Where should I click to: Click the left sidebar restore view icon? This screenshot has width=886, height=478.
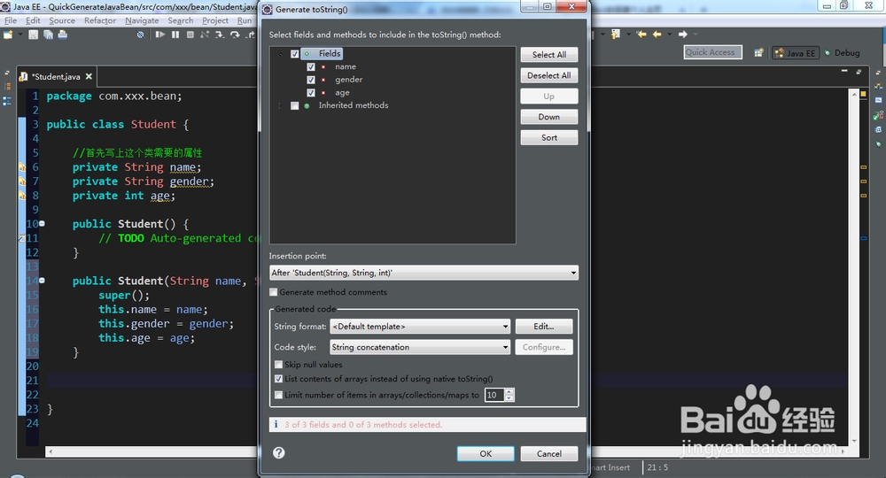tap(7, 73)
